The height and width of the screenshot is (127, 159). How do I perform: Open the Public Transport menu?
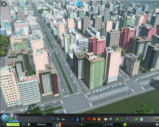click(111, 119)
